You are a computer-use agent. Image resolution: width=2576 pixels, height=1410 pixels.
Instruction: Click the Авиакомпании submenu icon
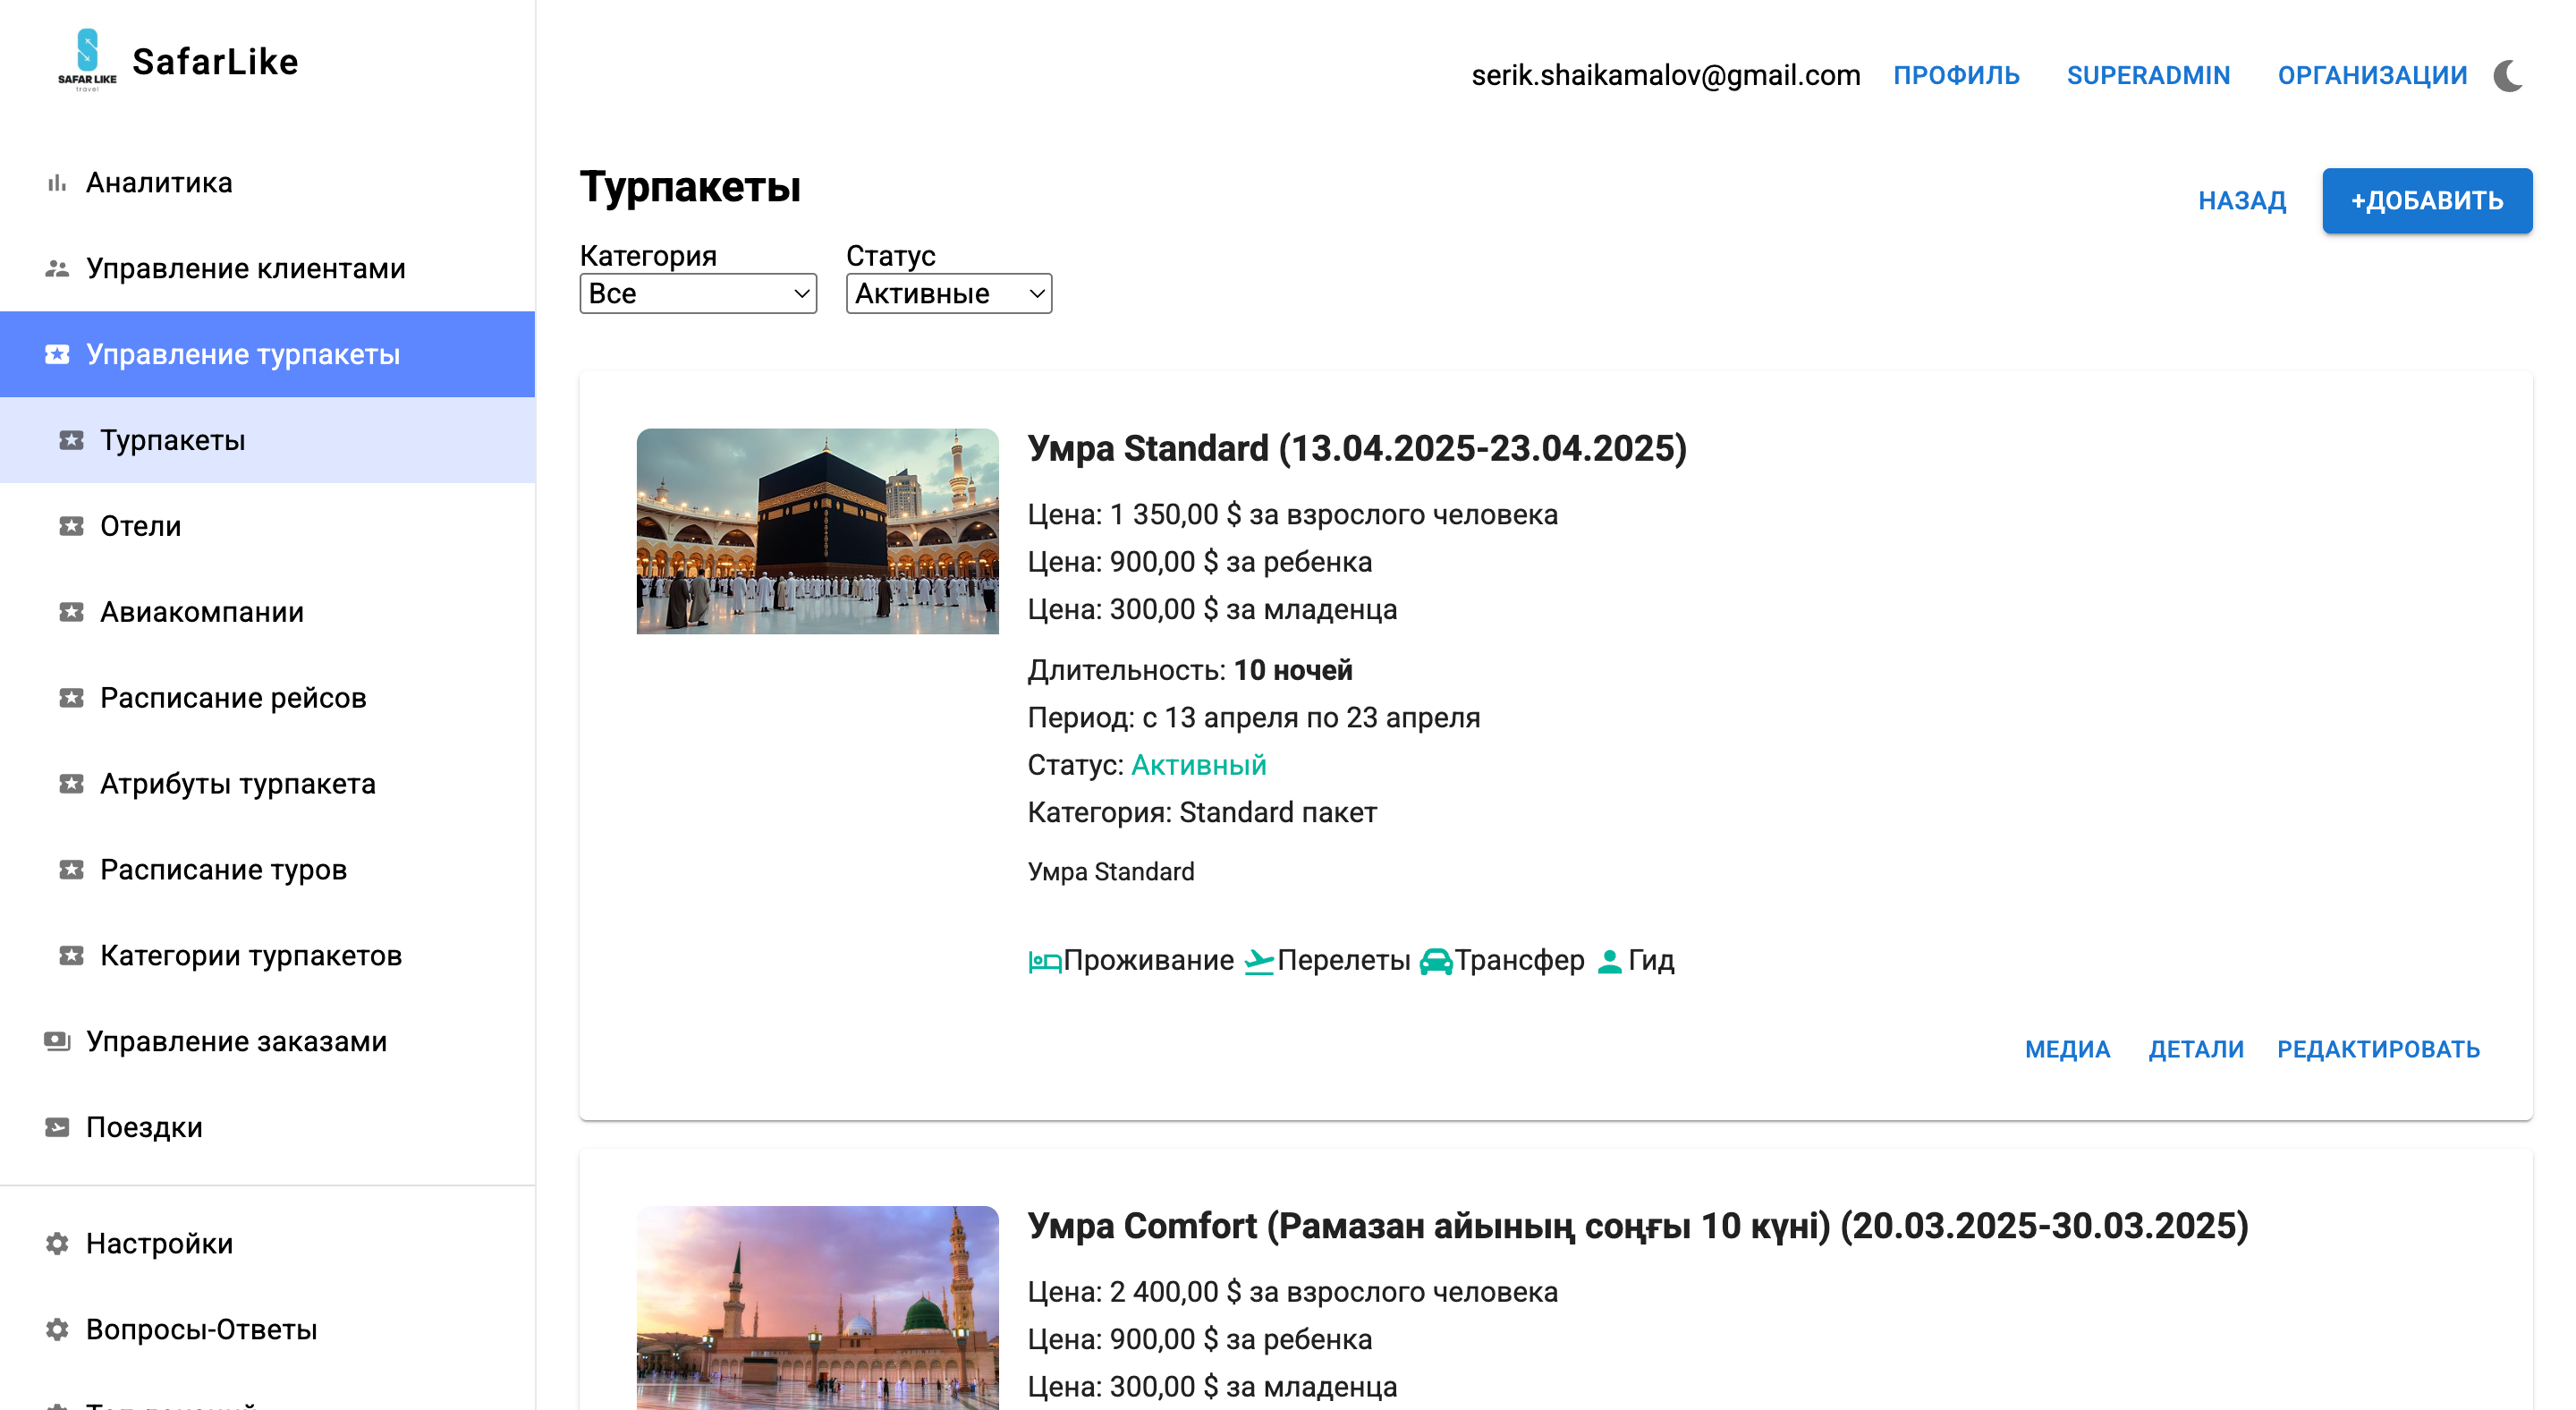tap(71, 613)
